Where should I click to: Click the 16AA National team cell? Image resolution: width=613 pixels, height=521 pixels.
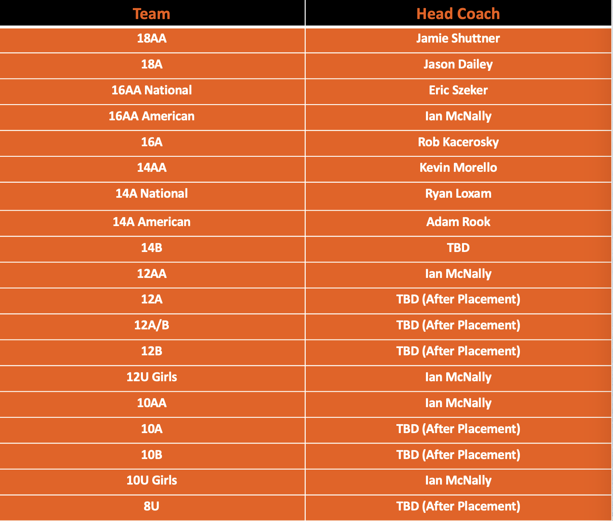pyautogui.click(x=151, y=90)
